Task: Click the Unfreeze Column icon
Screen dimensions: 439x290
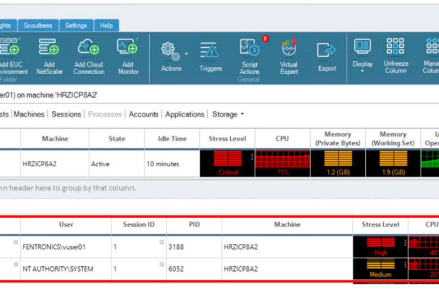Action: click(x=395, y=46)
